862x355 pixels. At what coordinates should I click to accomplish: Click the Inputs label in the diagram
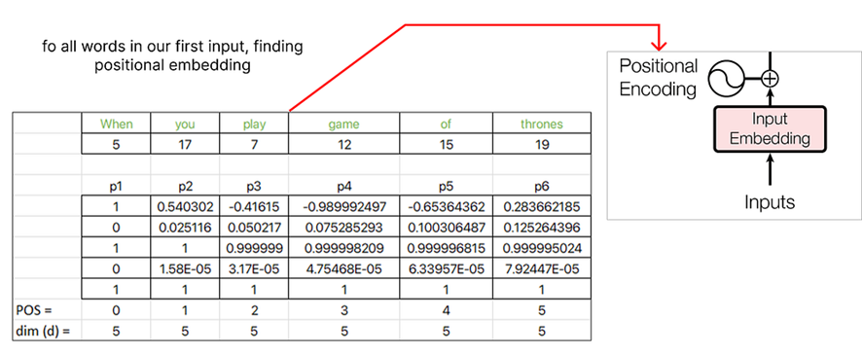[x=770, y=202]
